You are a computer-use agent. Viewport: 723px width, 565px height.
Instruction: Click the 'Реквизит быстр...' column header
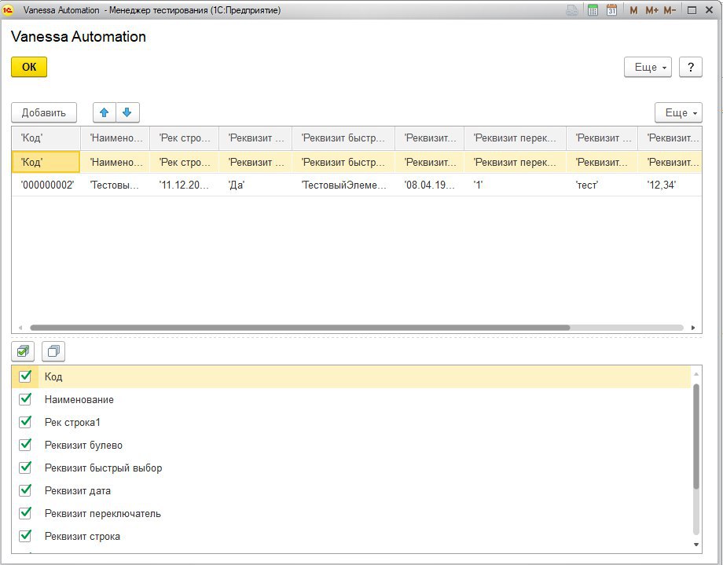[343, 138]
